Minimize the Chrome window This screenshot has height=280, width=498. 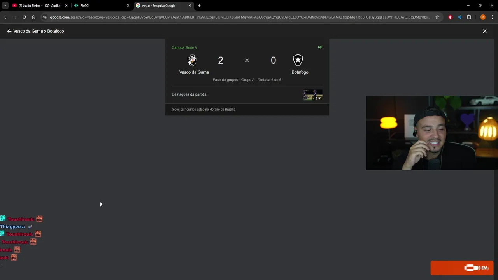tap(468, 5)
